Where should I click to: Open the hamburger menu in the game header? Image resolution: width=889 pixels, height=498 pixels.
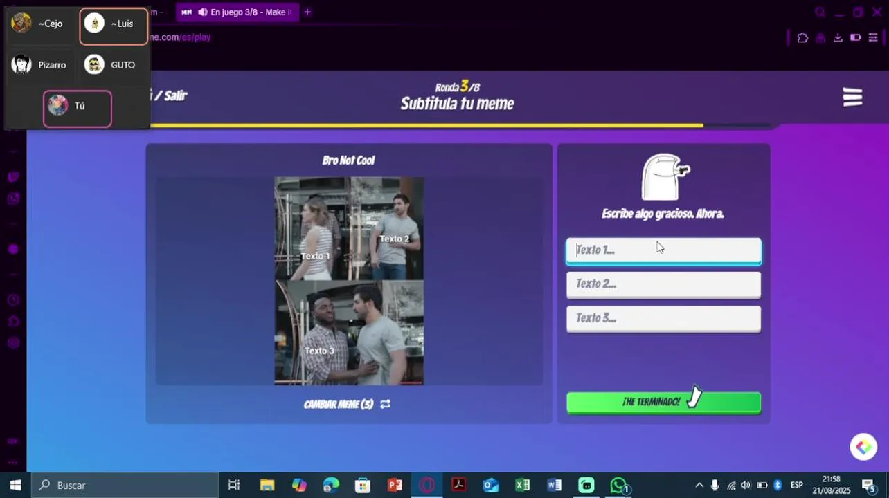pyautogui.click(x=852, y=97)
